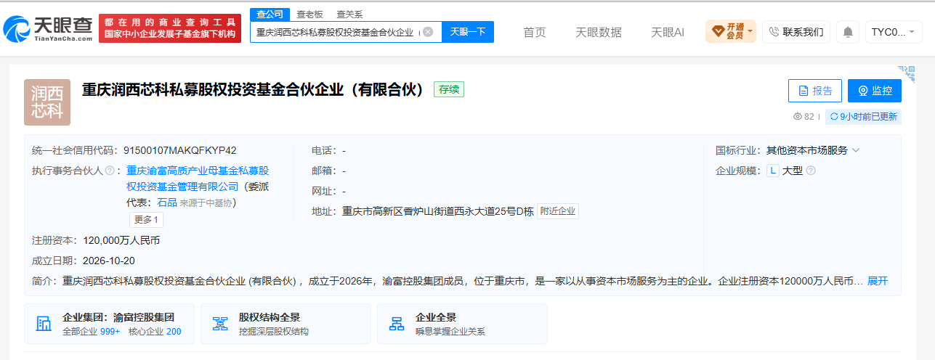The height and width of the screenshot is (360, 935).
Task: Click the QR code icon in card corner
Action: click(x=907, y=73)
